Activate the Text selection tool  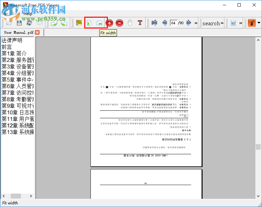[139, 23]
